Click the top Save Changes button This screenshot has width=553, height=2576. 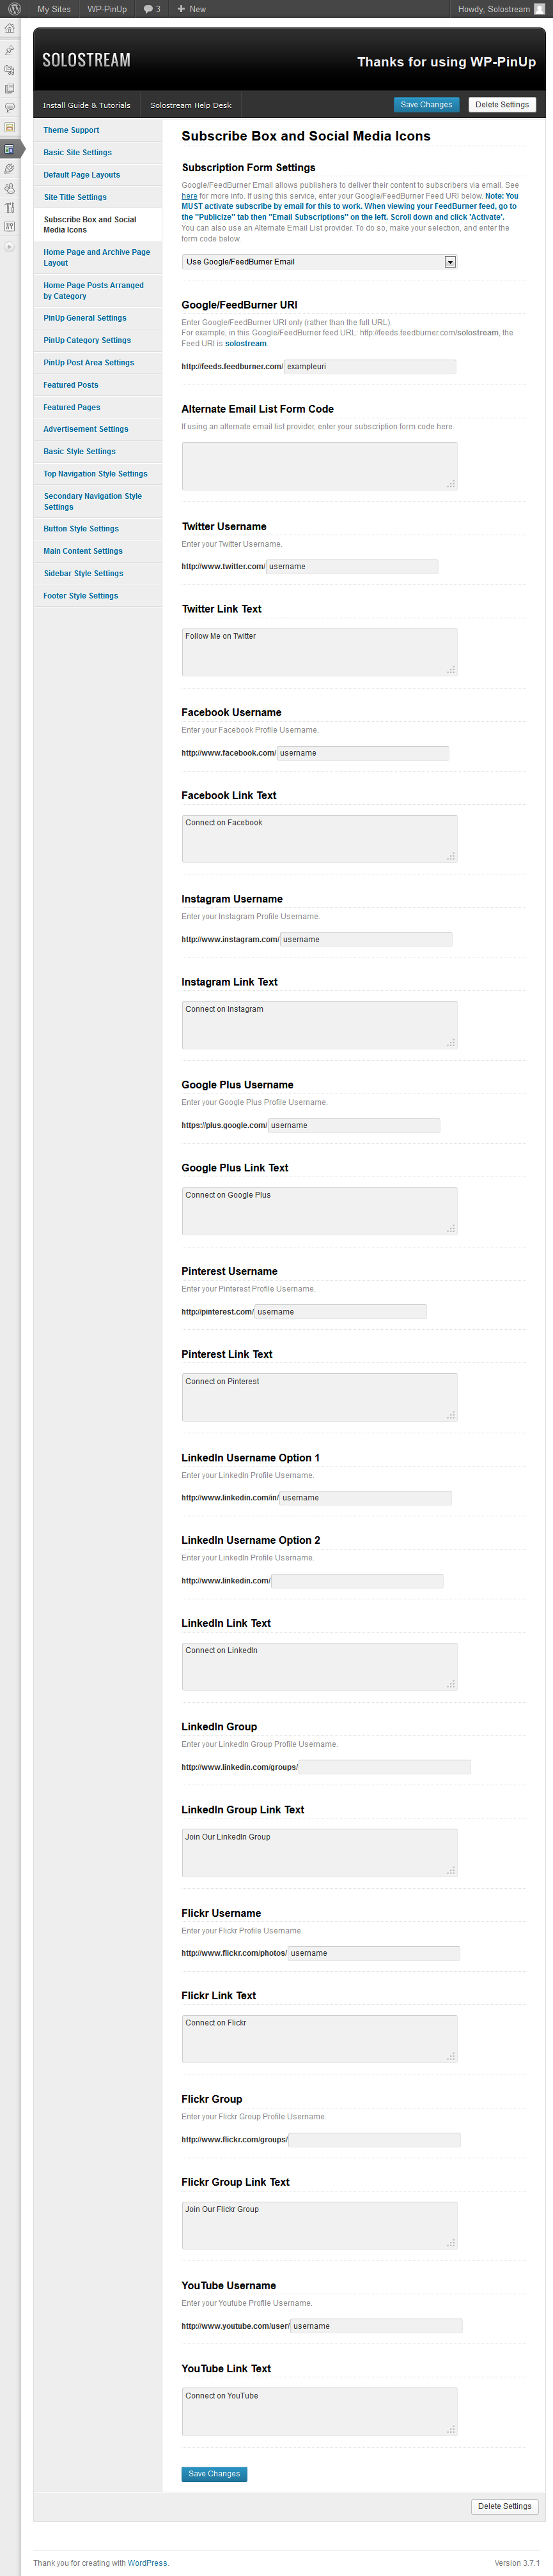coord(426,105)
